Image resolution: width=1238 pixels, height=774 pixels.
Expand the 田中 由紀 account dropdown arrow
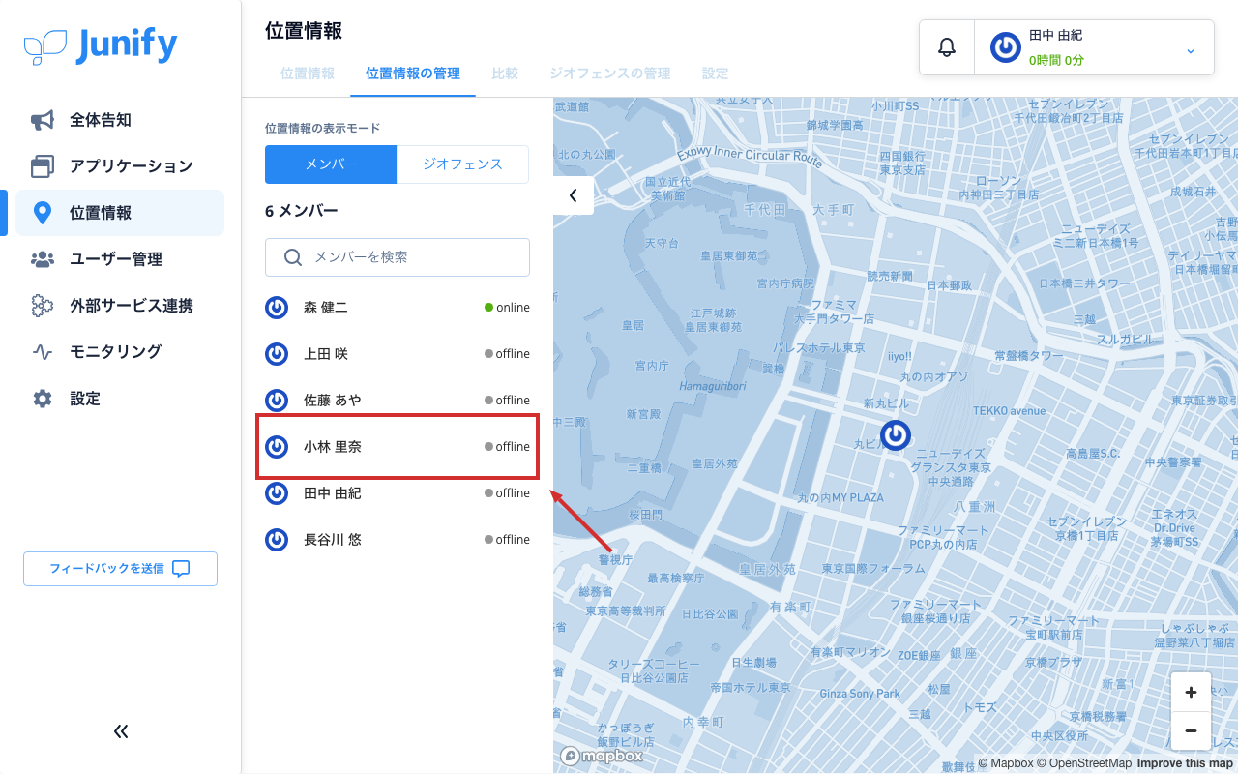pyautogui.click(x=1190, y=50)
